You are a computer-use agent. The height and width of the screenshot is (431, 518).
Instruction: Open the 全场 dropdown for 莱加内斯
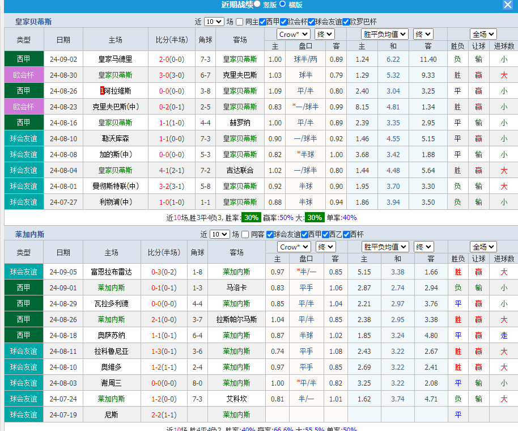(484, 247)
